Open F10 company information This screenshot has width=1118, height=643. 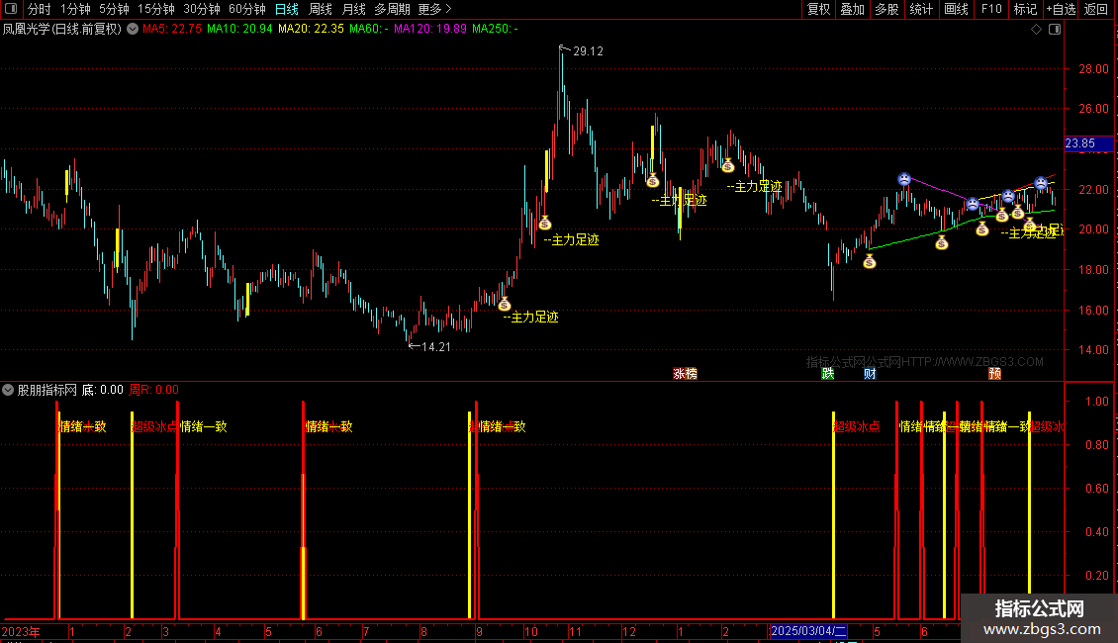tap(991, 9)
